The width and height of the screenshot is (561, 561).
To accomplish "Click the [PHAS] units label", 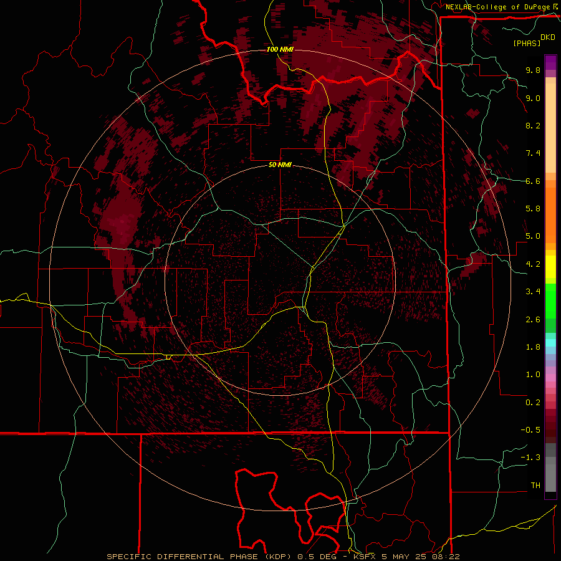I will 527,44.
